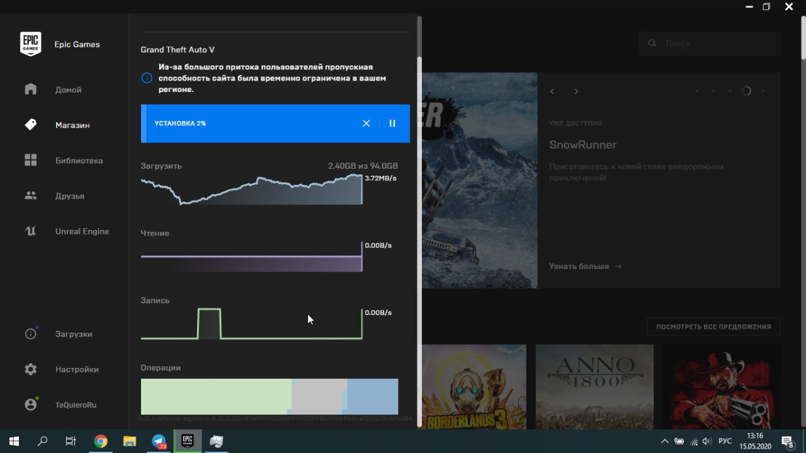Open the Anno 1800 thumbnail
The height and width of the screenshot is (453, 806).
coord(594,387)
